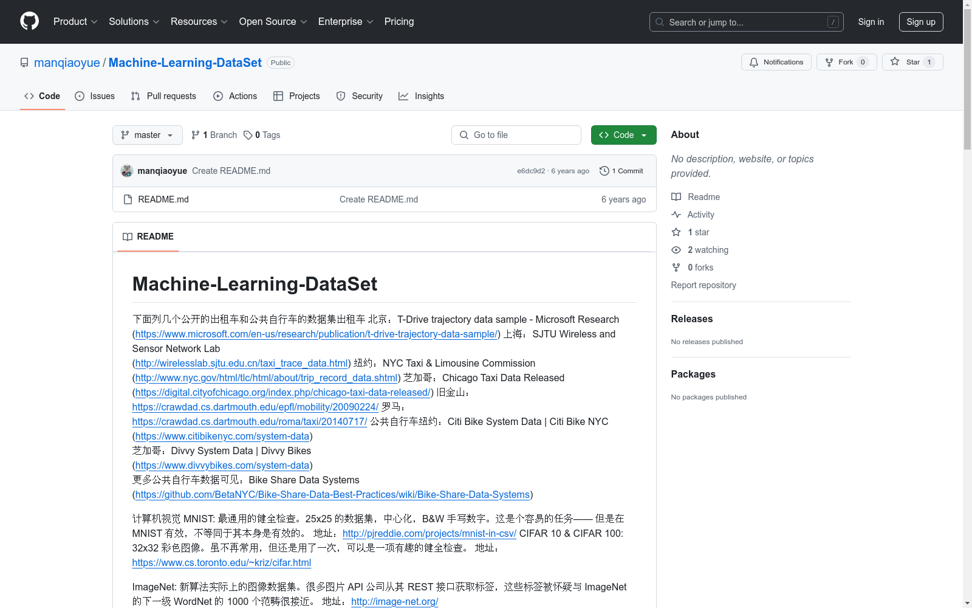Open the nyc.gov trip record data link
972x608 pixels.
[266, 378]
